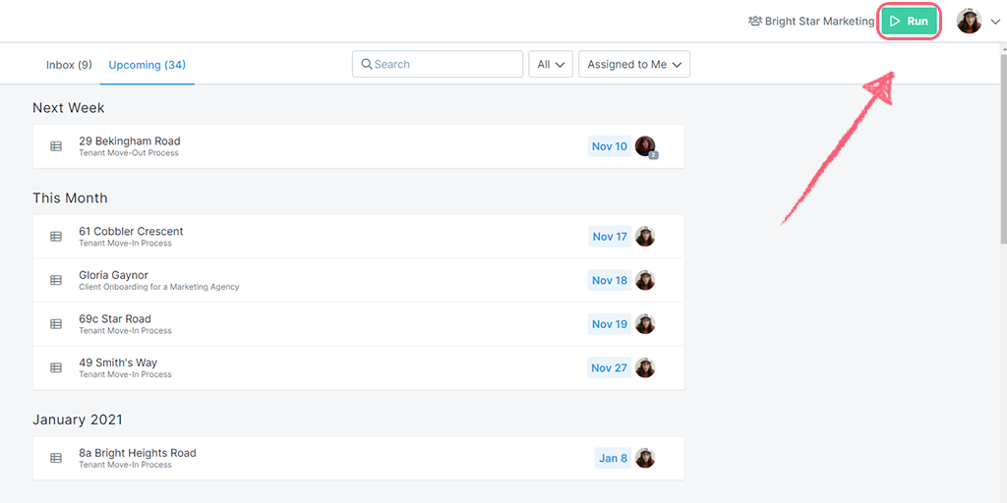
Task: Click the organization icon next to Bright Star Marketing
Action: (x=754, y=21)
